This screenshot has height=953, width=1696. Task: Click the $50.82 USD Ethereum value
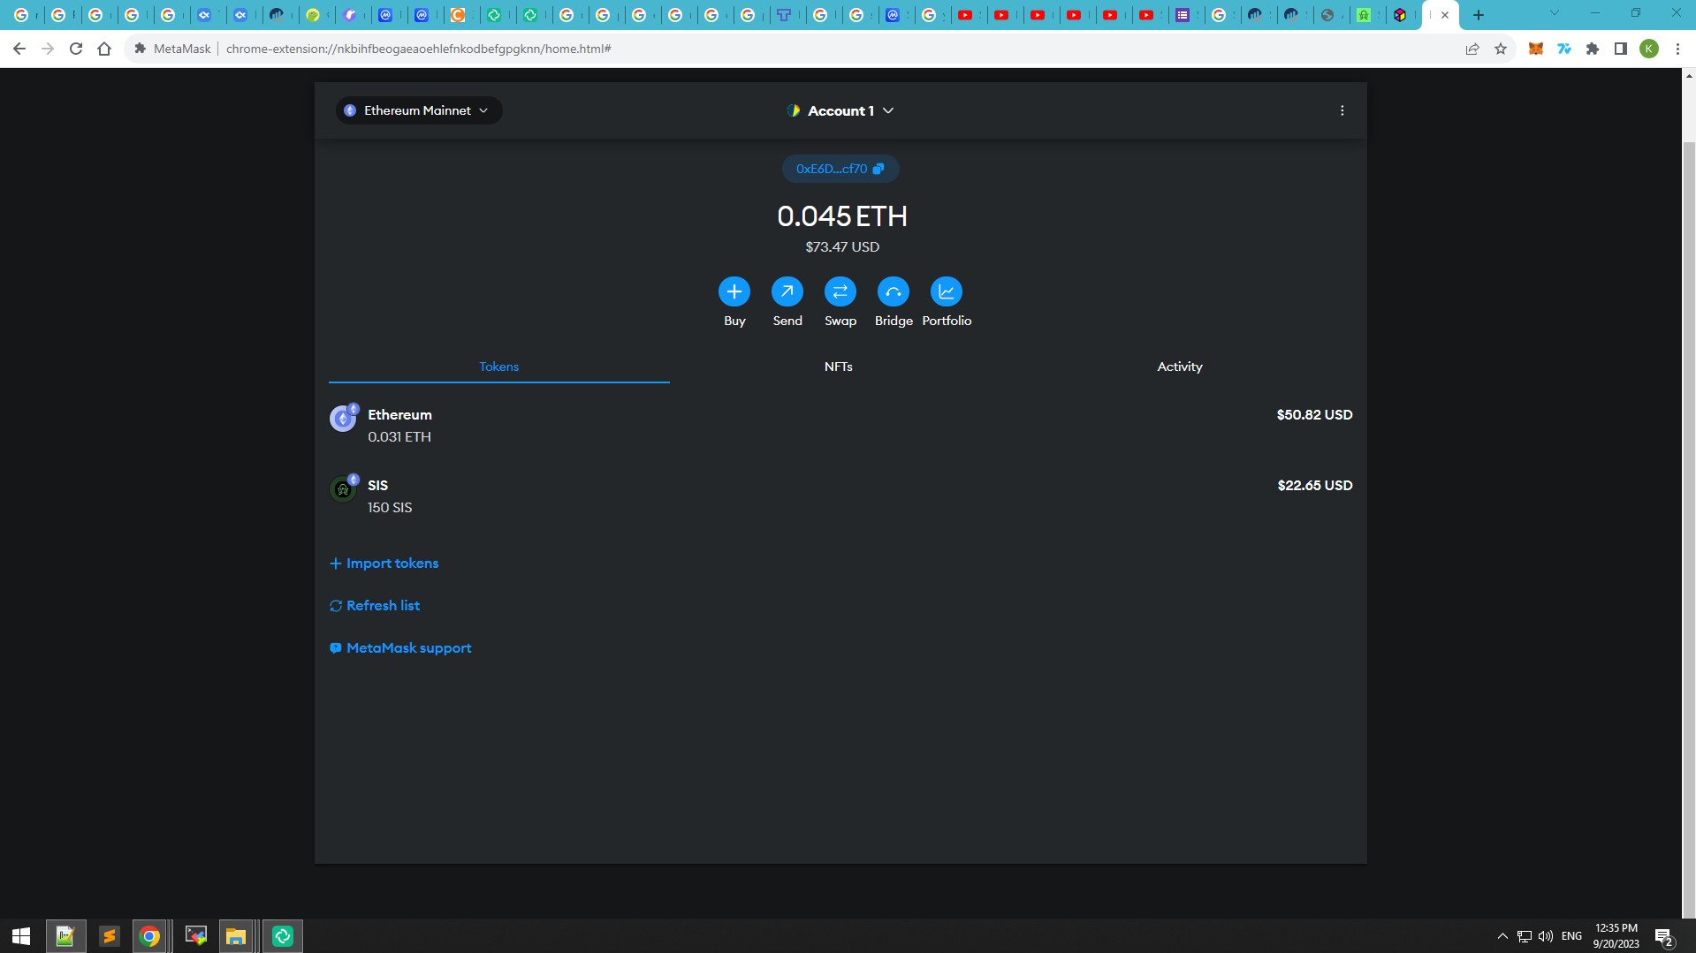tap(1314, 415)
